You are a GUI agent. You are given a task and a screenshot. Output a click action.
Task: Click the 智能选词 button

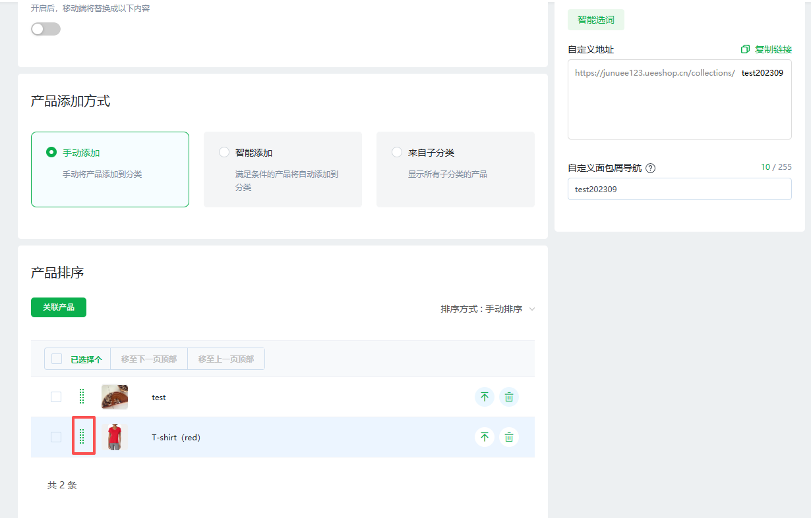[595, 20]
